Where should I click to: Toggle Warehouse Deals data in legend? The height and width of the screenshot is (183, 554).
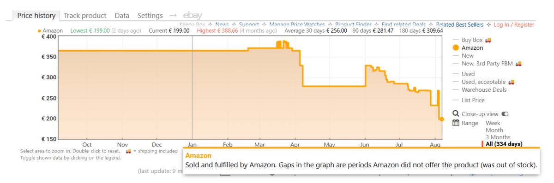coord(484,90)
